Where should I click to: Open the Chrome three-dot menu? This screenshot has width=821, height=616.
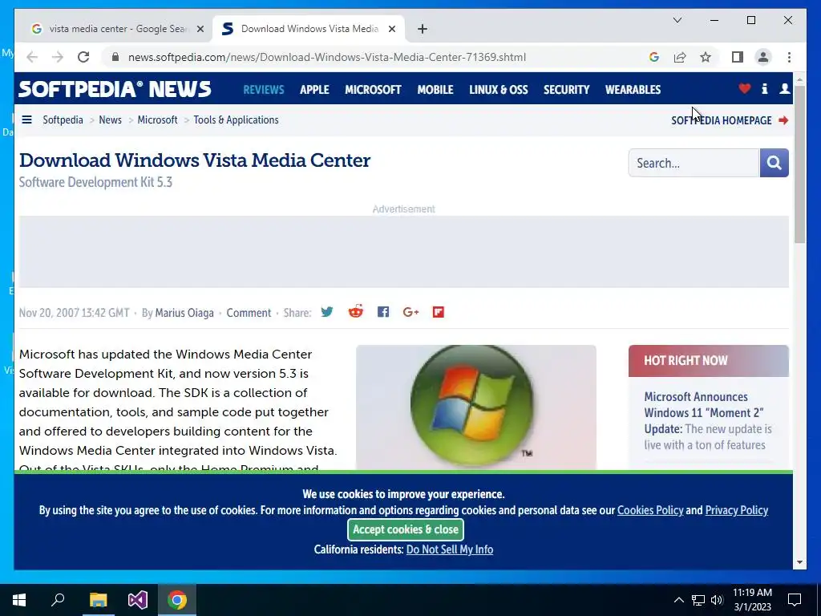pos(789,57)
